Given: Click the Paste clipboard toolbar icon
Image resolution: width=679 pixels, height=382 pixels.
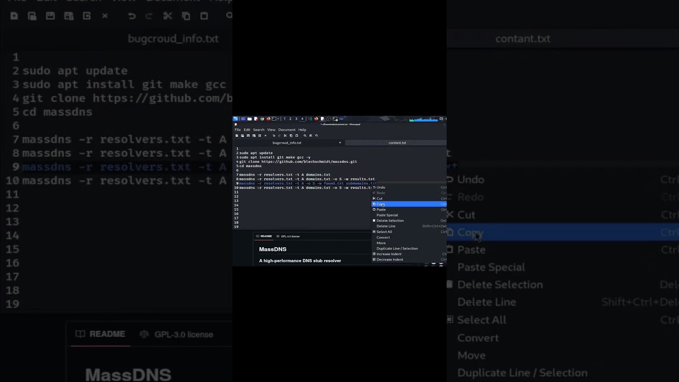Looking at the screenshot, I should [x=297, y=136].
